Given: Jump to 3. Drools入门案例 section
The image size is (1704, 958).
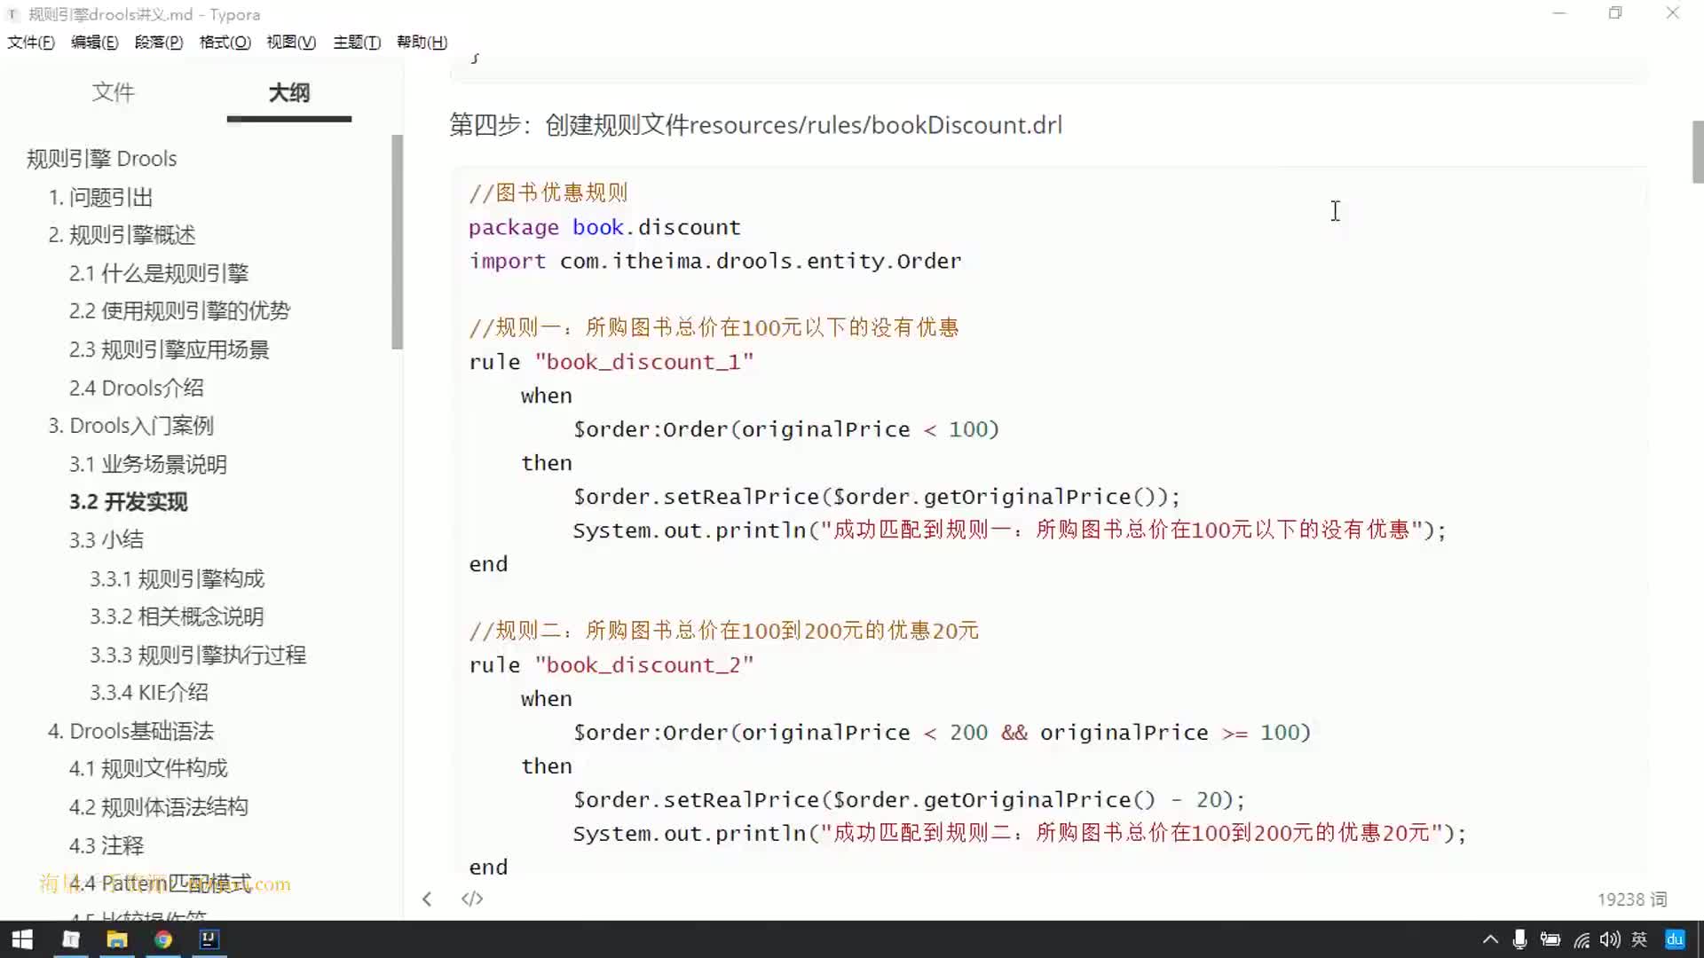Looking at the screenshot, I should (130, 426).
